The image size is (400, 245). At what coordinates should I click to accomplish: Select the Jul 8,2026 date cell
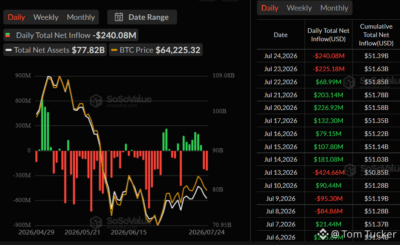coord(281,211)
